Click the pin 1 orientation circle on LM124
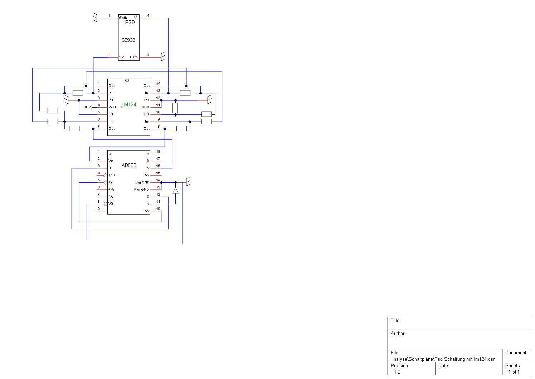The height and width of the screenshot is (379, 535). click(127, 80)
